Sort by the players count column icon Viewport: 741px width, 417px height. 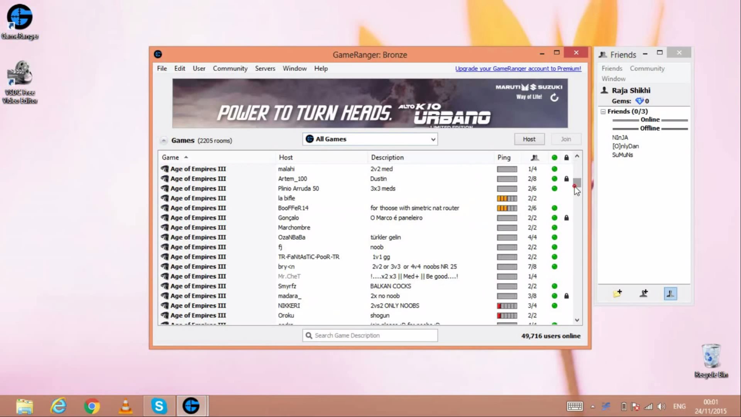tap(535, 158)
